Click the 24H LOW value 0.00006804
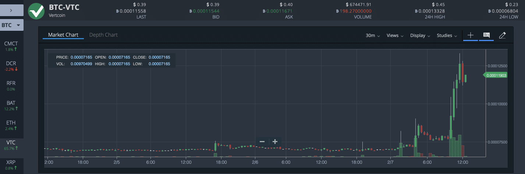525x174 pixels. pyautogui.click(x=503, y=11)
